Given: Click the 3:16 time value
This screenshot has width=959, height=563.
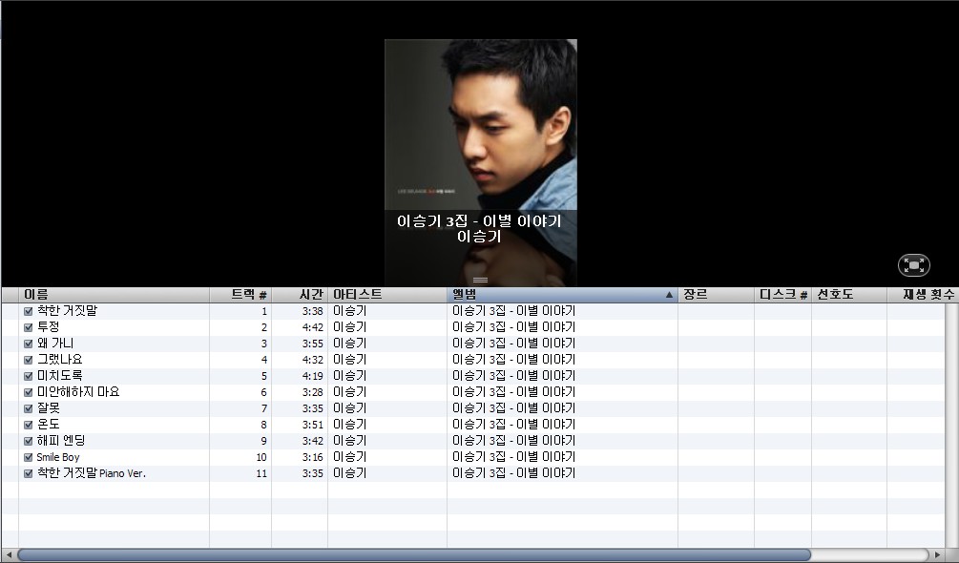Looking at the screenshot, I should [x=313, y=457].
